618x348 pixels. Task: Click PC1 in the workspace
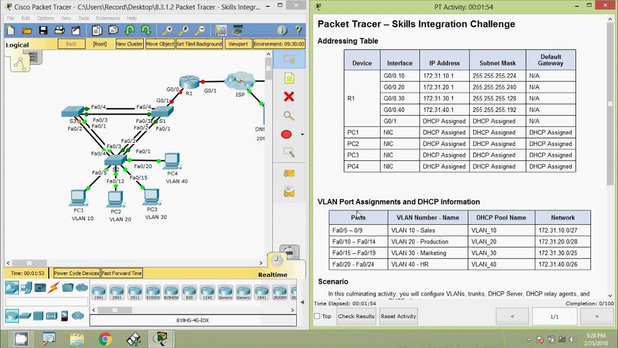click(x=78, y=197)
